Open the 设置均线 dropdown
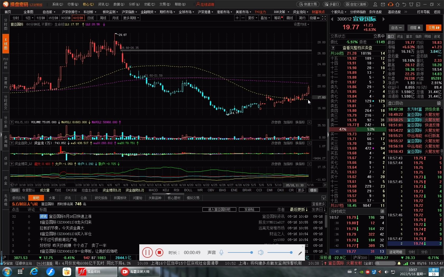The height and width of the screenshot is (277, 444). [x=301, y=24]
